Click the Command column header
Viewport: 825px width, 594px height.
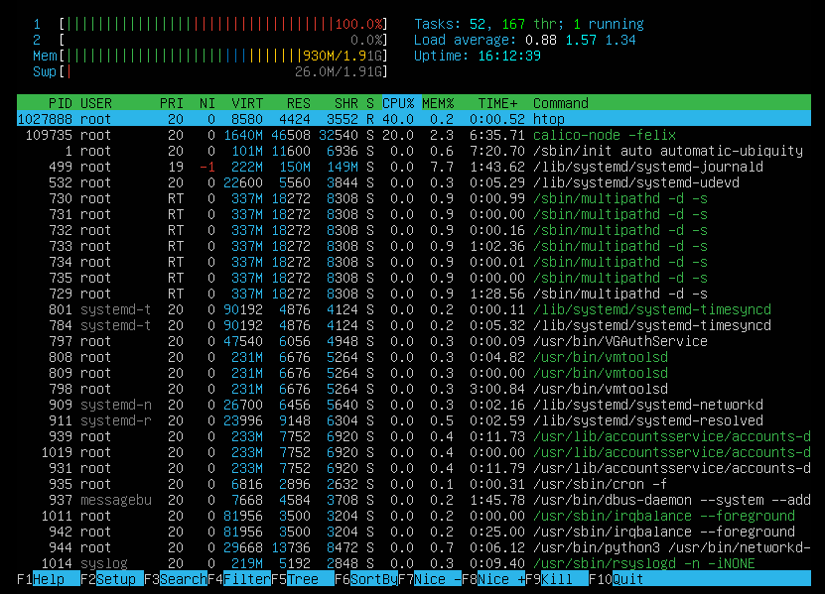tap(561, 103)
